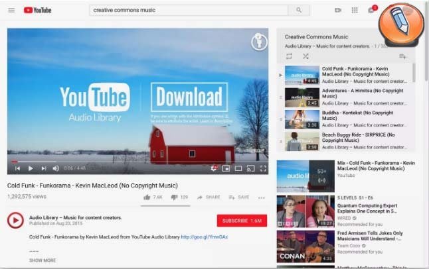Play Adventures - A Himitsu from playlist
This screenshot has height=269, width=429.
345,97
